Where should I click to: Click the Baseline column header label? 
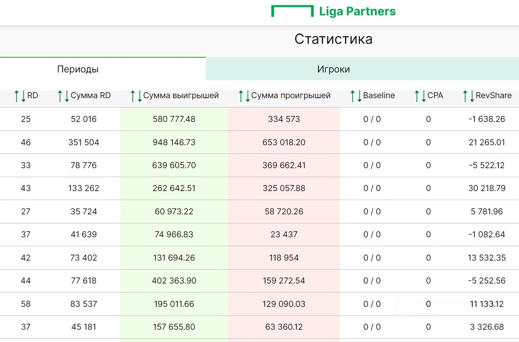(x=379, y=96)
